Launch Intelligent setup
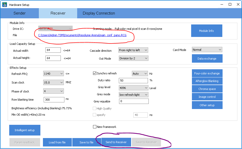This screenshot has height=149, width=242. 25,130
